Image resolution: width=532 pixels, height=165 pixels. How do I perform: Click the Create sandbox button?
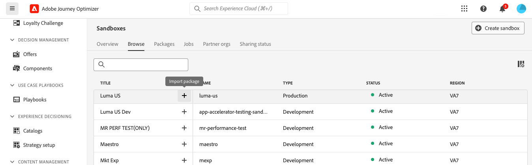tap(498, 28)
